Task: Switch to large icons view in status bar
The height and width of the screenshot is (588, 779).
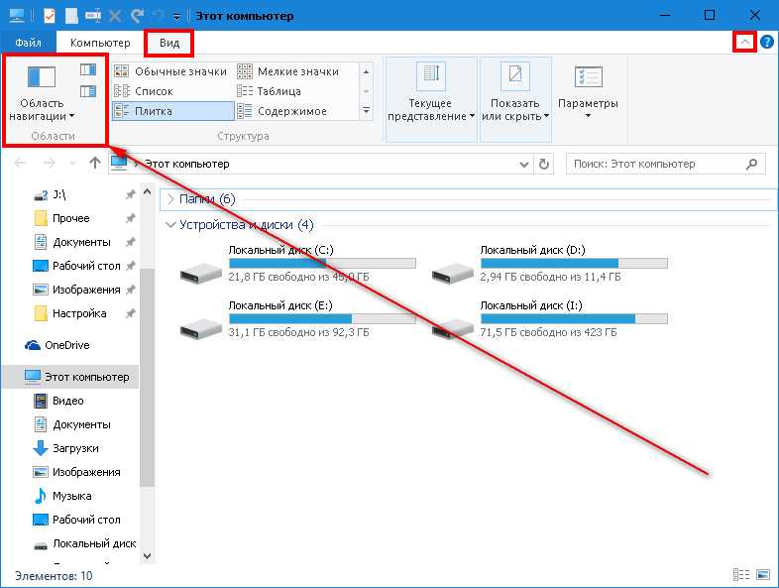Action: pos(762,575)
